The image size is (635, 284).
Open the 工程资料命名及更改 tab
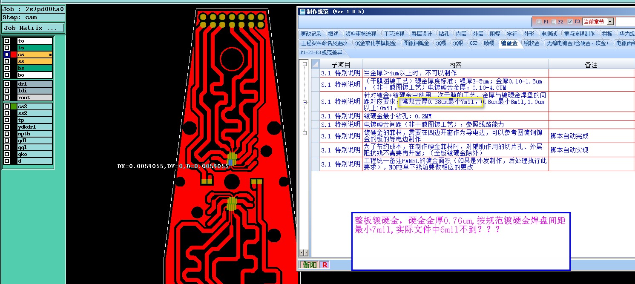[x=324, y=43]
